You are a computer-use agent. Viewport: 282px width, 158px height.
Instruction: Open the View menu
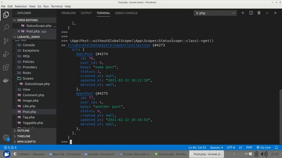32,6
